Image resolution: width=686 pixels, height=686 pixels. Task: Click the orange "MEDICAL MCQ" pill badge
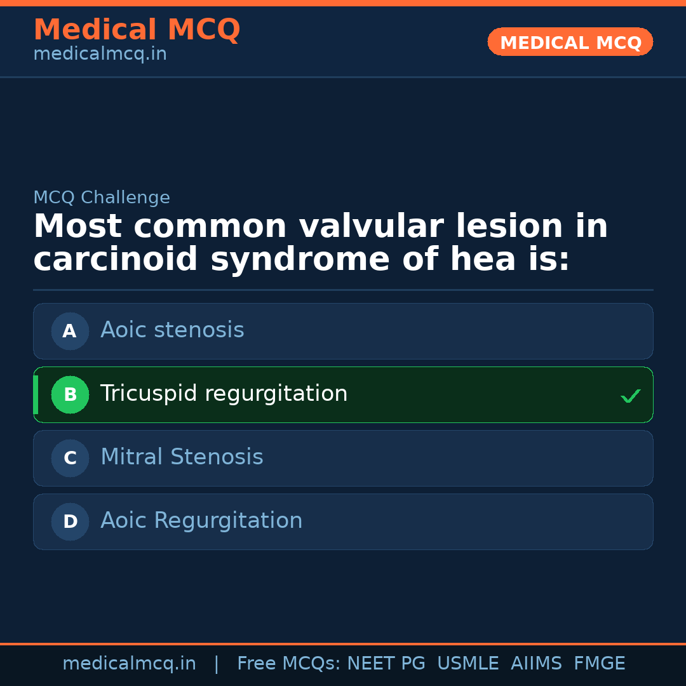570,43
